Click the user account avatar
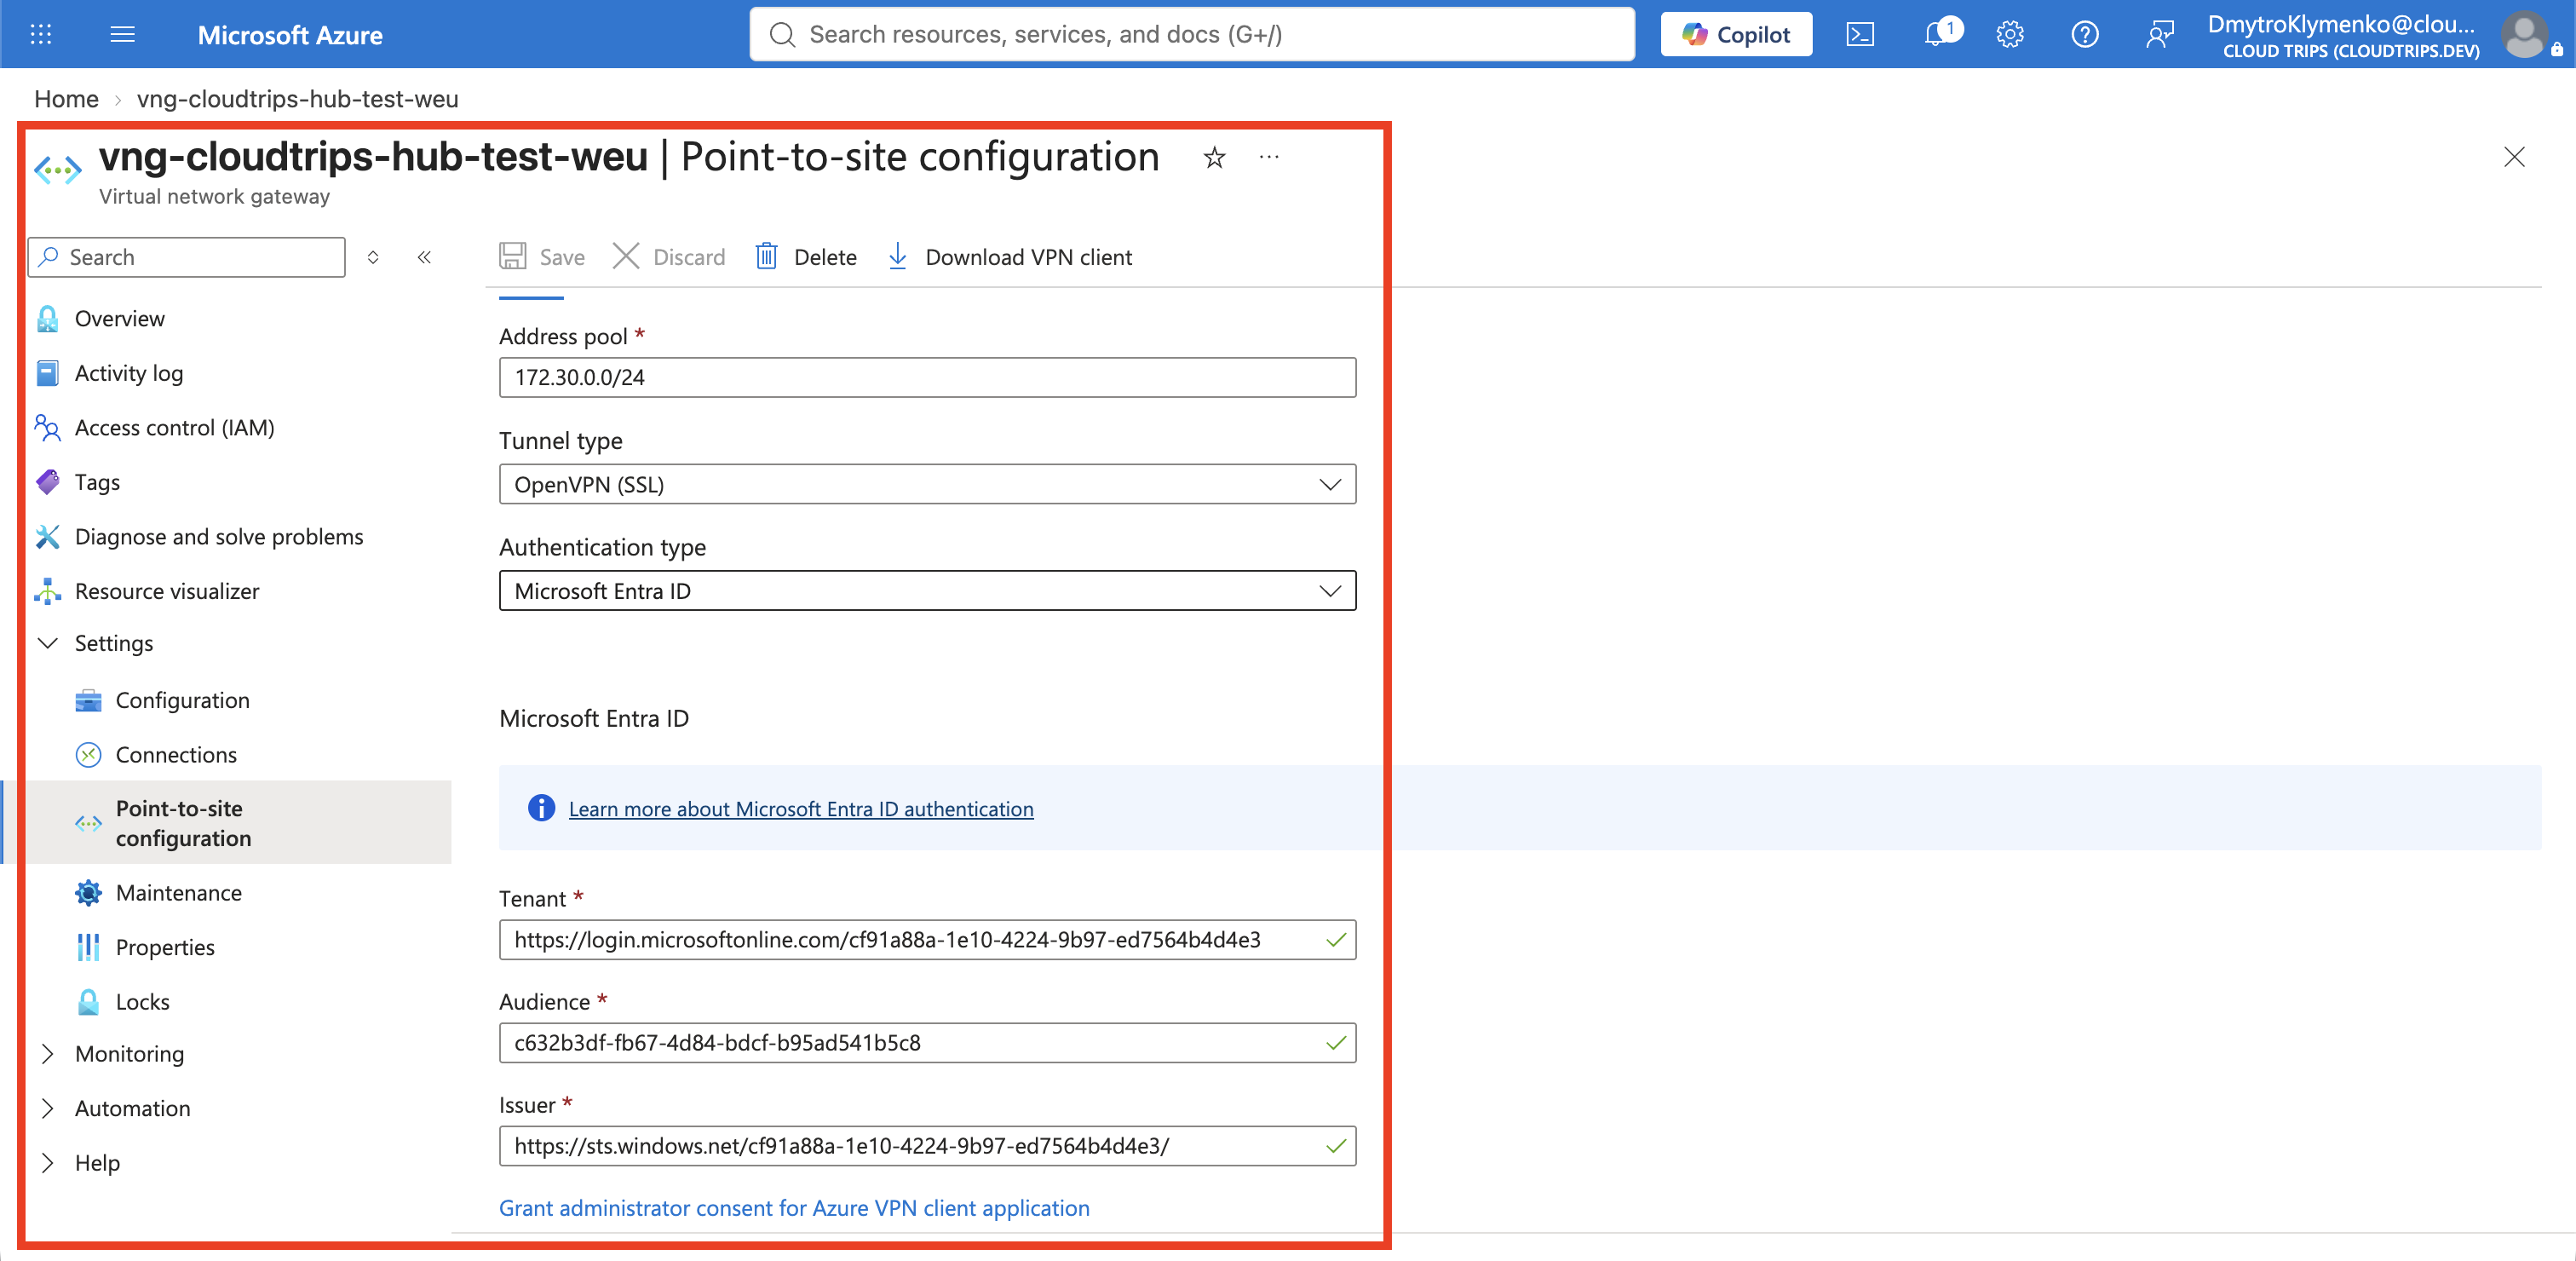Screen dimensions: 2576x1261 (2524, 34)
